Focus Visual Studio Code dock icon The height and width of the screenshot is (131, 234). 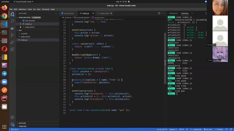4,24
